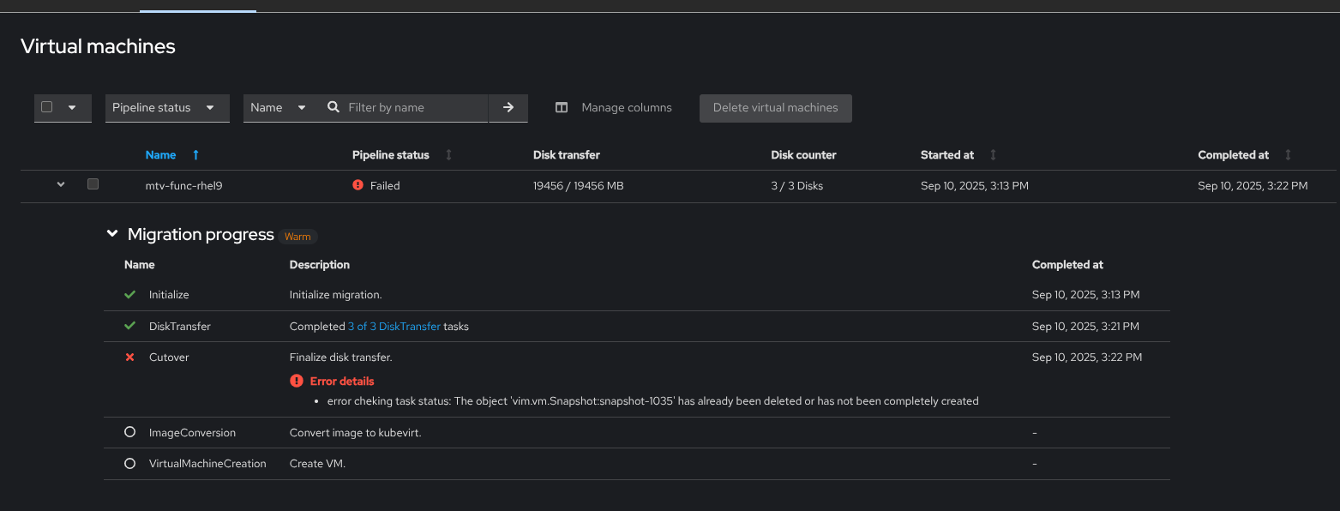Sort by Name using arrow icon

click(x=195, y=155)
